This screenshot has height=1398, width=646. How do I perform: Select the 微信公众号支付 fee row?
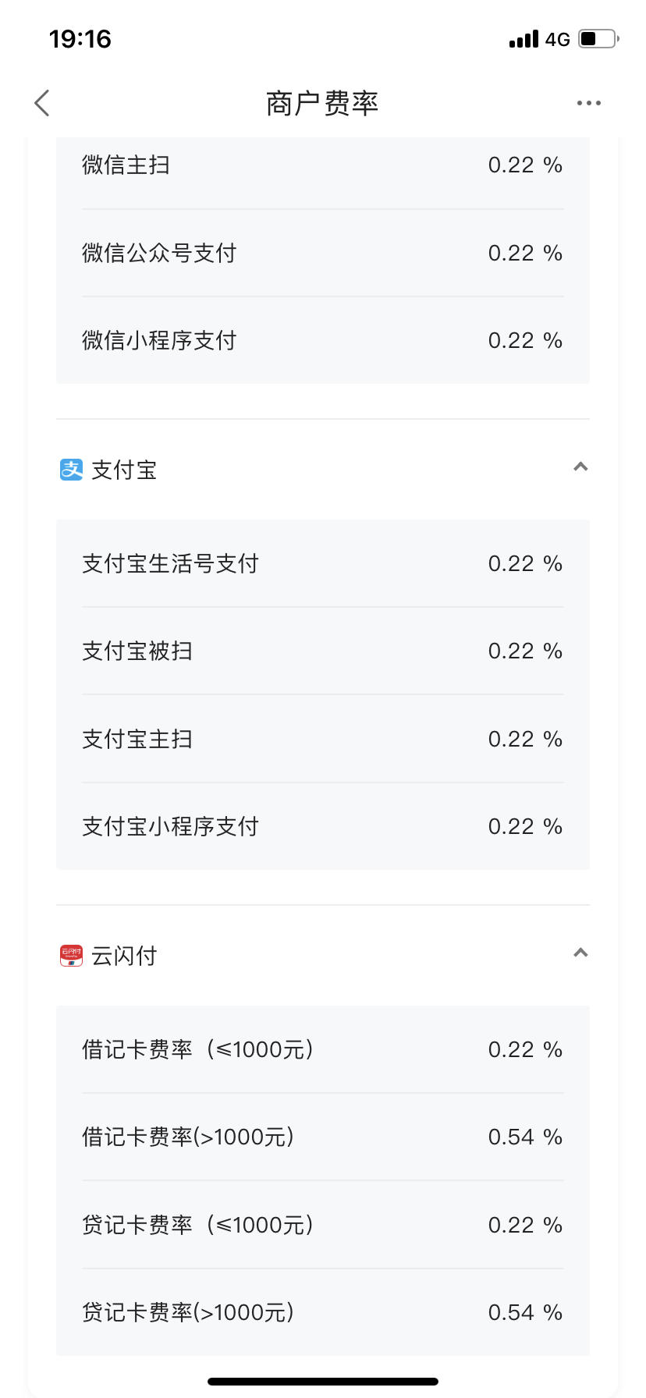pyautogui.click(x=323, y=253)
